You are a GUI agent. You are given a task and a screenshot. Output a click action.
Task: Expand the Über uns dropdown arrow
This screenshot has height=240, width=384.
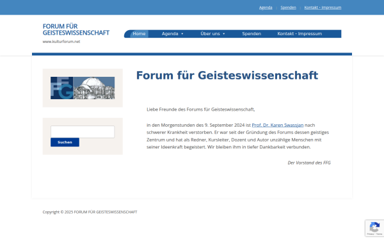click(224, 34)
